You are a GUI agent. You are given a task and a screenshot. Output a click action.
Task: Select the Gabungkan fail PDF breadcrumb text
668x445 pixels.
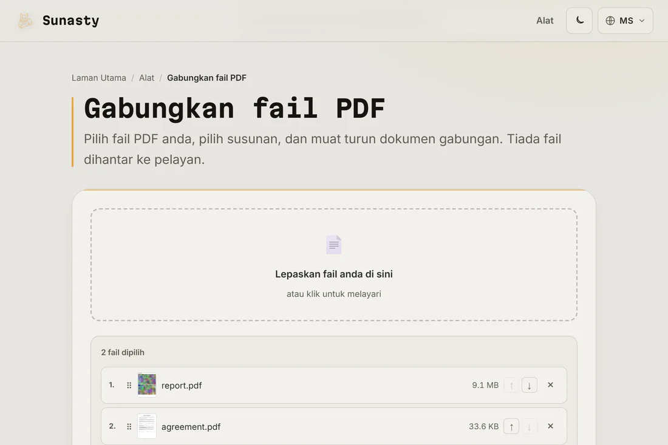coord(206,78)
